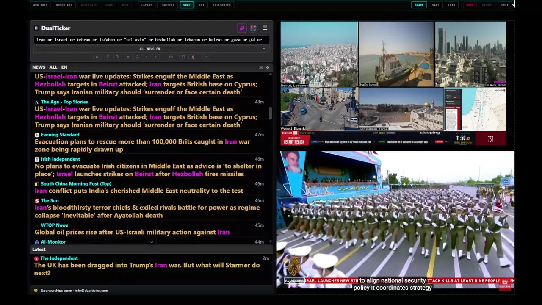This screenshot has width=542, height=305.
Task: Click the bookmark icon in ticker toolbar
Action: 183,57
